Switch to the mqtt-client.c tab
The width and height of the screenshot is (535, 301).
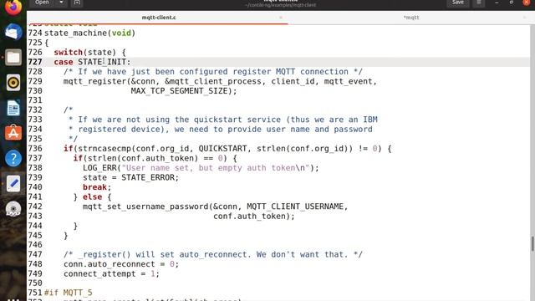159,18
